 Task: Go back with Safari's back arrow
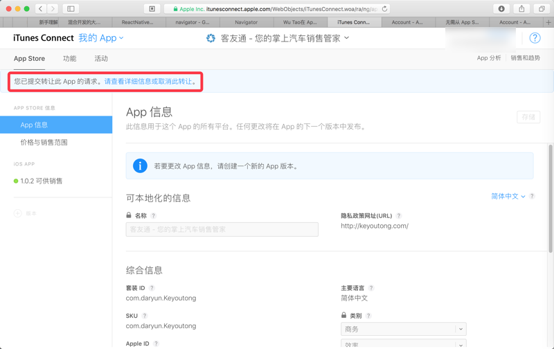[x=41, y=9]
